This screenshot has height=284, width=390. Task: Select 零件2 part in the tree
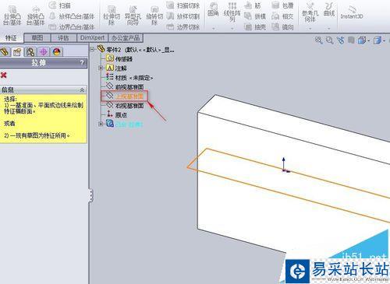[x=135, y=49]
